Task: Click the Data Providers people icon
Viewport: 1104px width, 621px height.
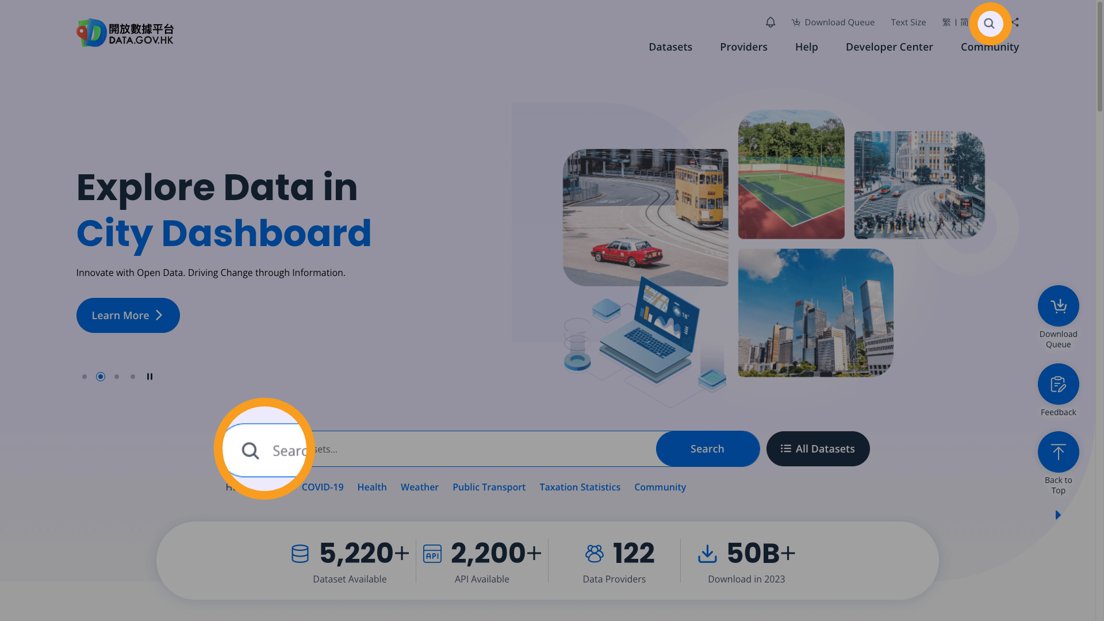Action: click(595, 554)
